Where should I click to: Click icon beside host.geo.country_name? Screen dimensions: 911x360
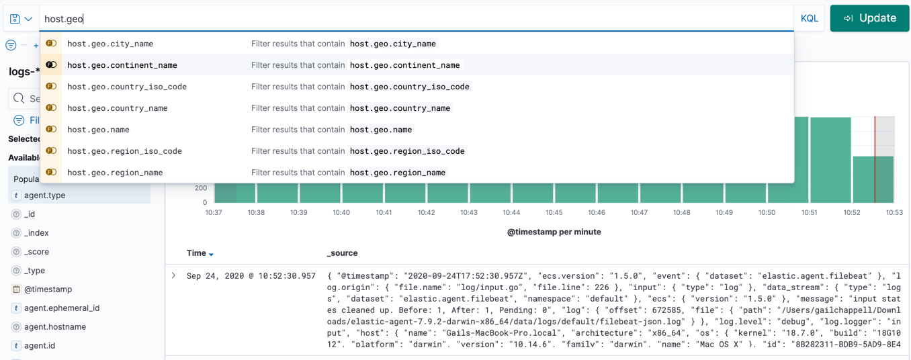pyautogui.click(x=51, y=108)
